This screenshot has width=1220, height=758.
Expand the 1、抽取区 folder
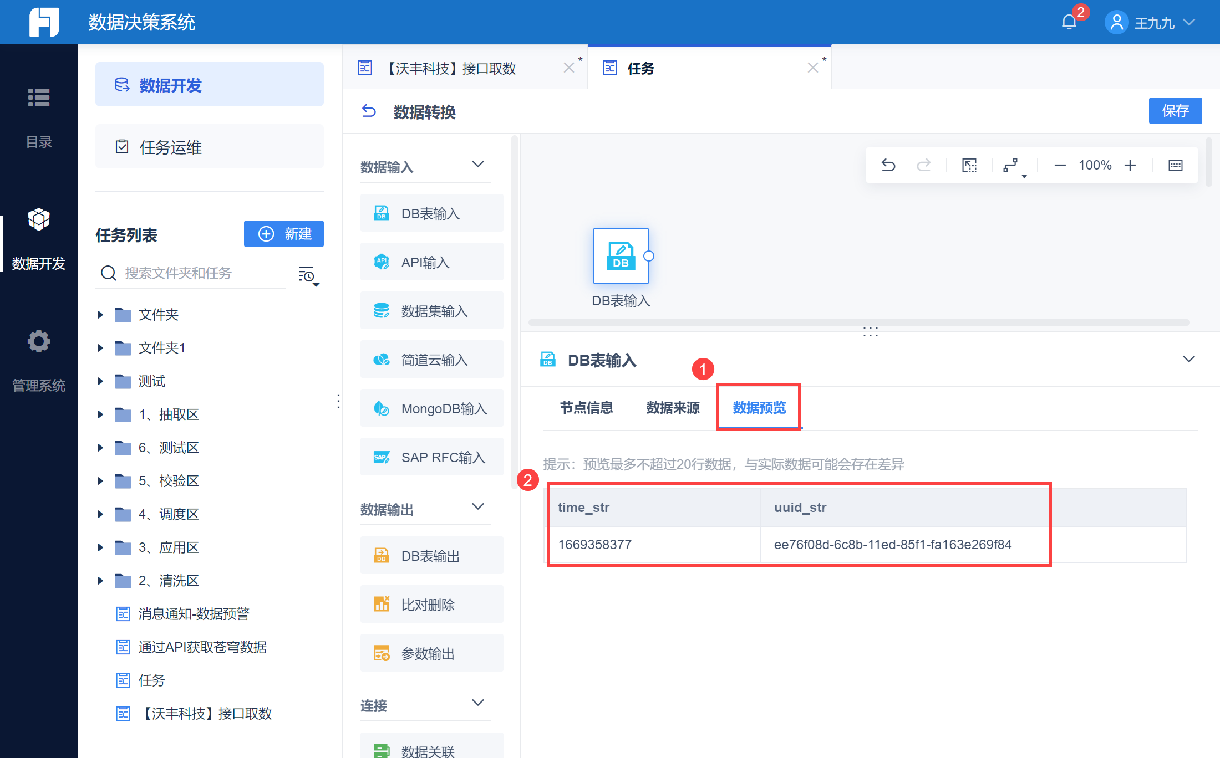[100, 414]
